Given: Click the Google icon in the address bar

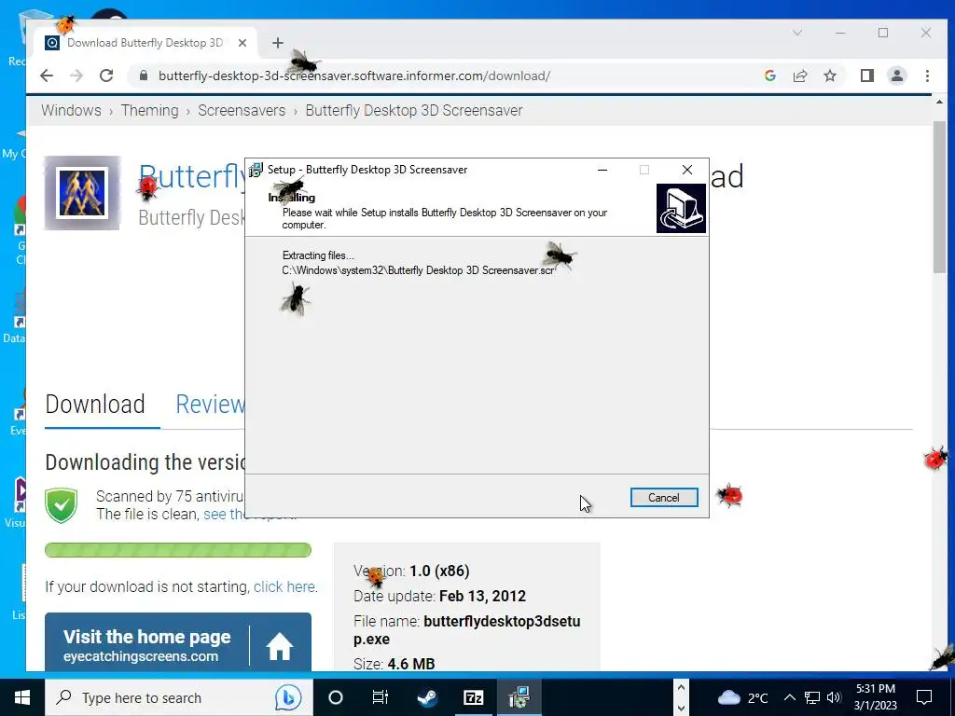Looking at the screenshot, I should [x=769, y=76].
